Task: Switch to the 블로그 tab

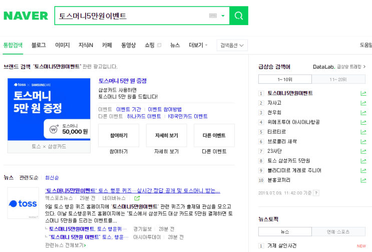Action: click(x=39, y=45)
